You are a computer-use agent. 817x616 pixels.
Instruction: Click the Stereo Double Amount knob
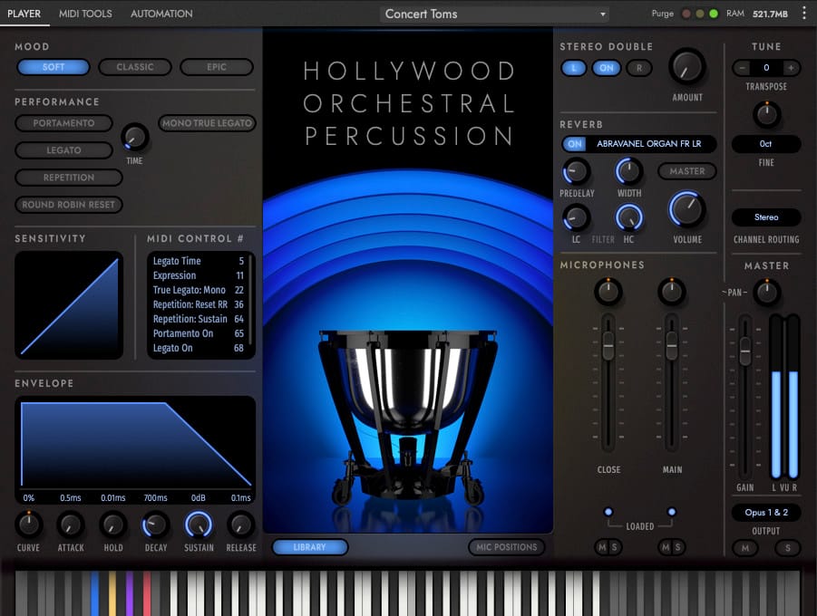pyautogui.click(x=687, y=67)
